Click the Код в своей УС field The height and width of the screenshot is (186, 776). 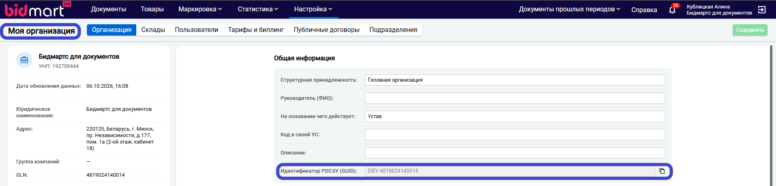point(515,135)
